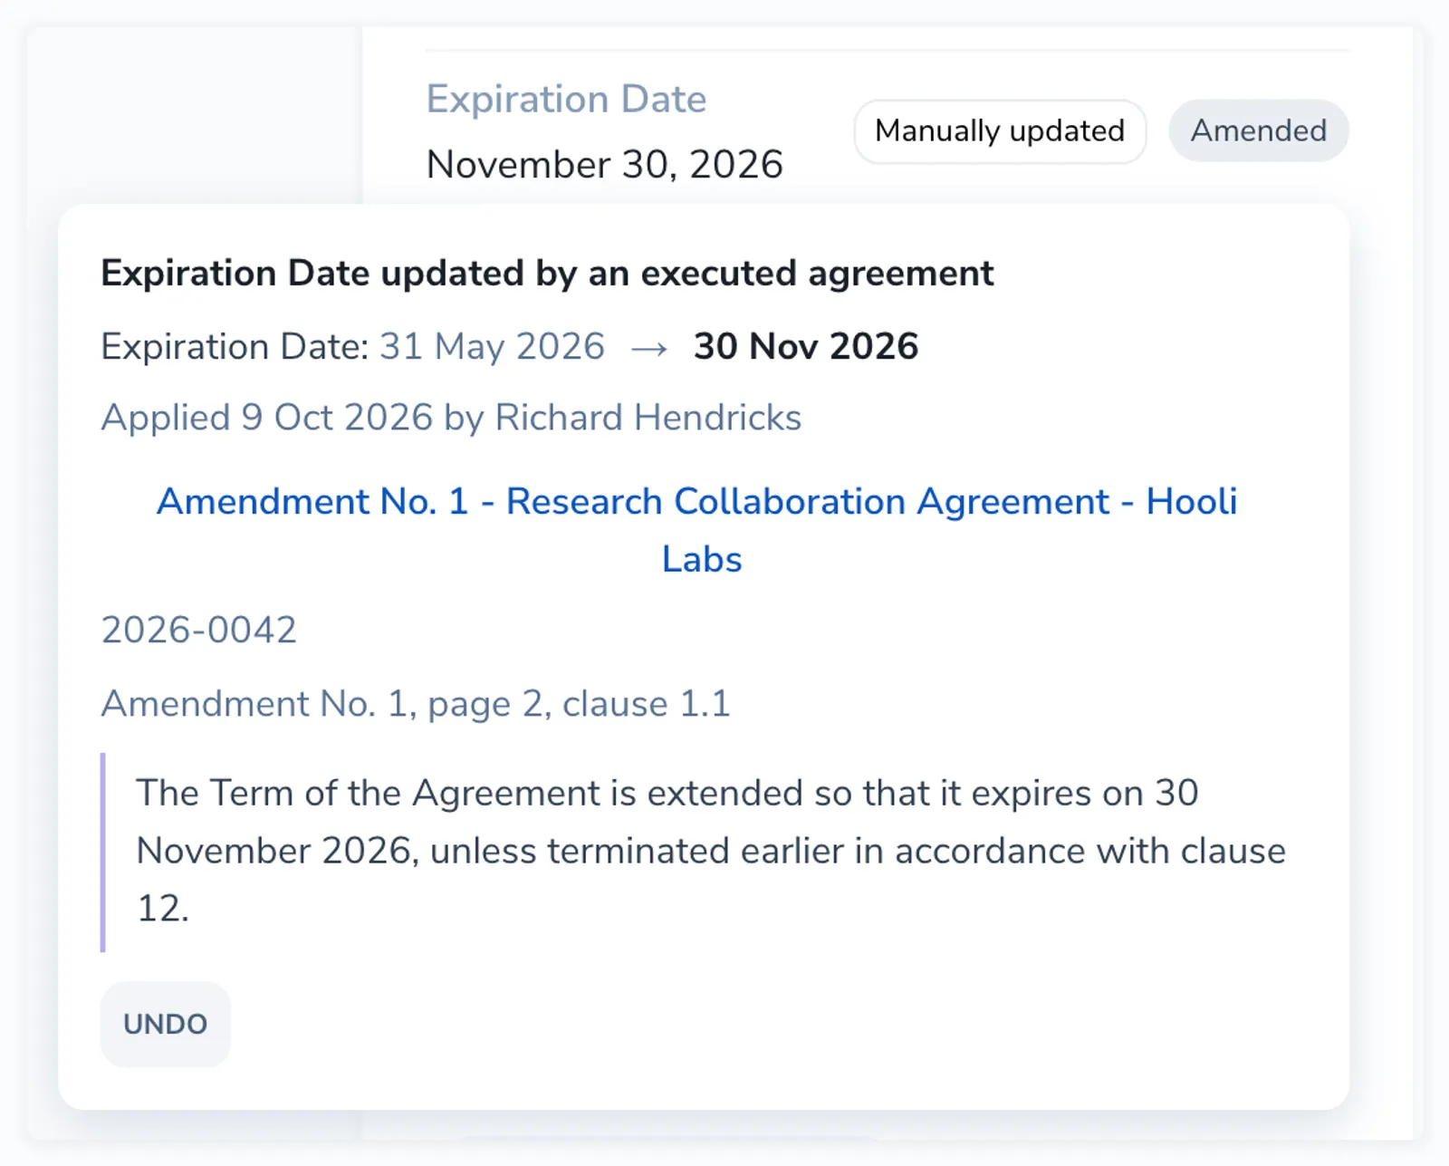Screen dimensions: 1449x1166
Task: Open the Amendment No. 1 Research Collaboration link
Action: tap(696, 530)
